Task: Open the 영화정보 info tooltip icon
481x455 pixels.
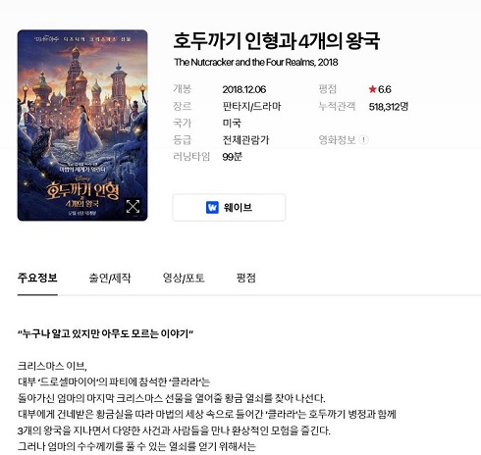Action: tap(363, 140)
